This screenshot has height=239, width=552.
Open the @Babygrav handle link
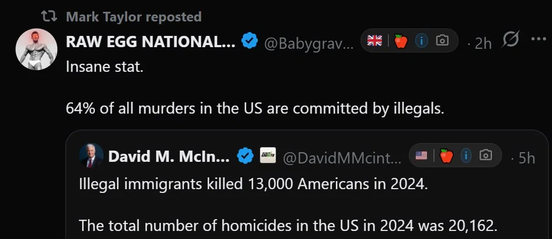tap(308, 43)
